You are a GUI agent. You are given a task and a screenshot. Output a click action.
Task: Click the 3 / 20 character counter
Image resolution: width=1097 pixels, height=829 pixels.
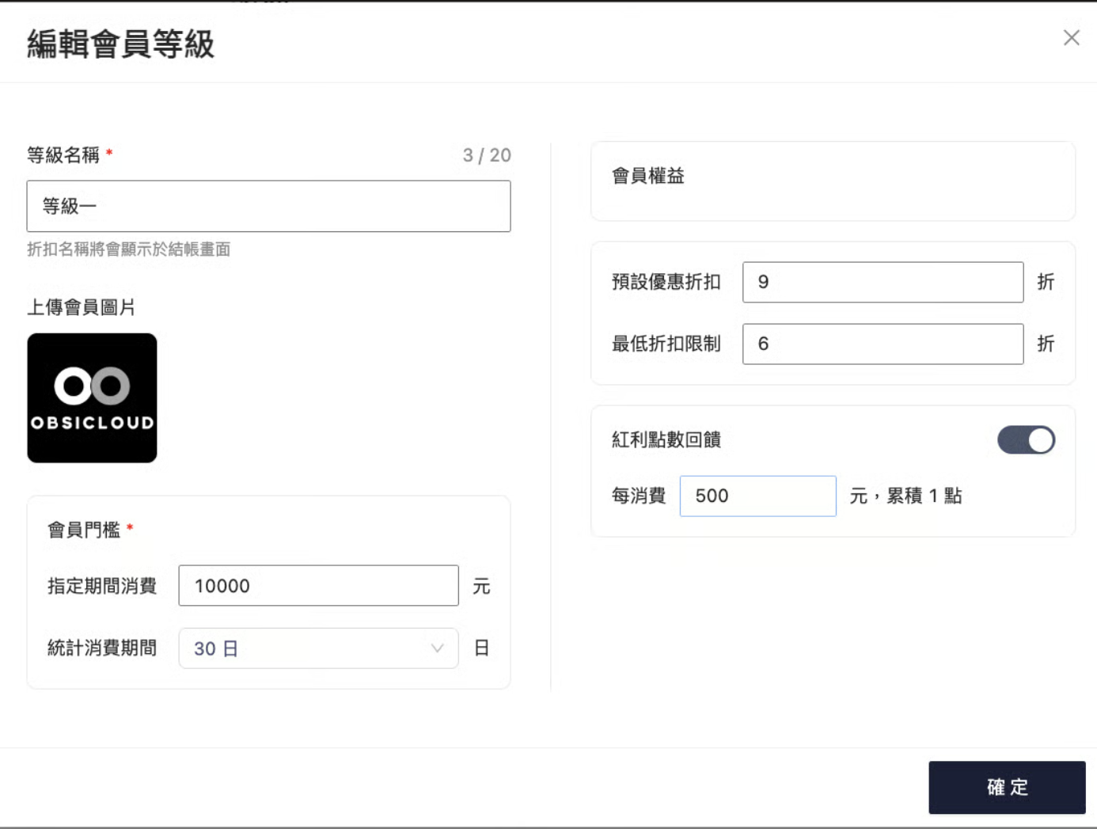(487, 155)
